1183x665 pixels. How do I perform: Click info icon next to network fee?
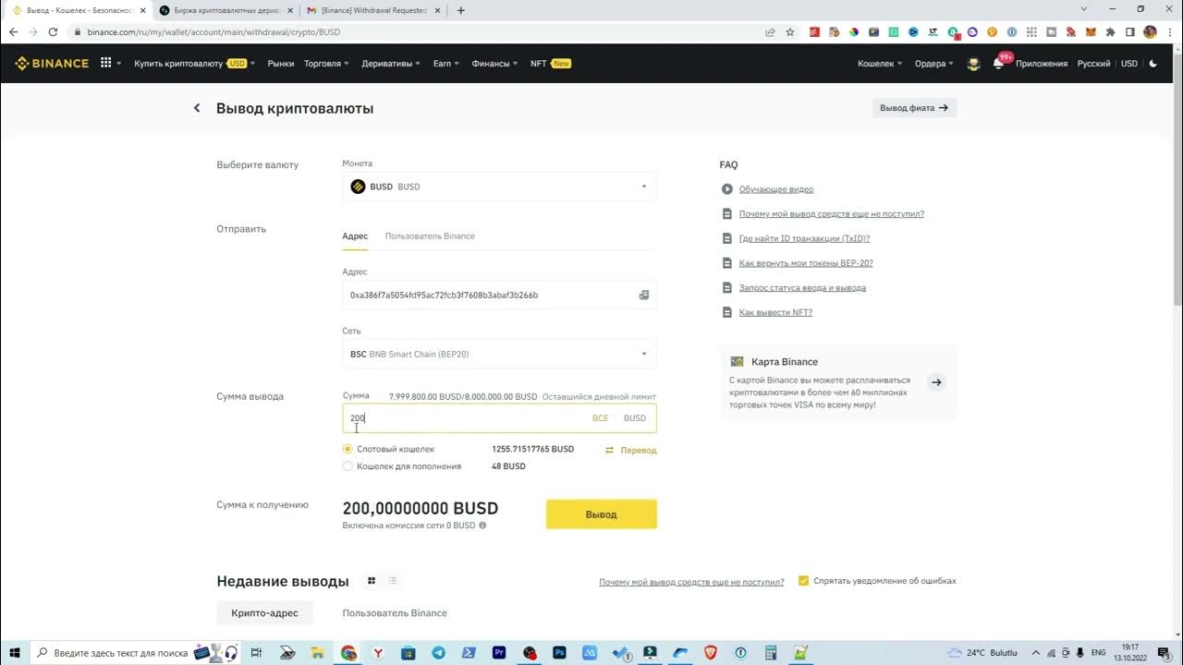click(482, 526)
